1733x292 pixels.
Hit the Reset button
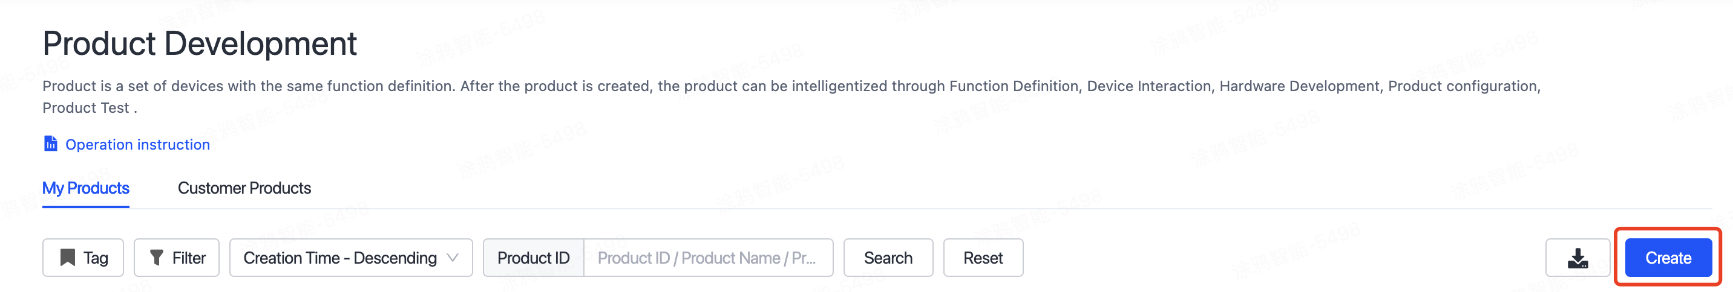982,258
